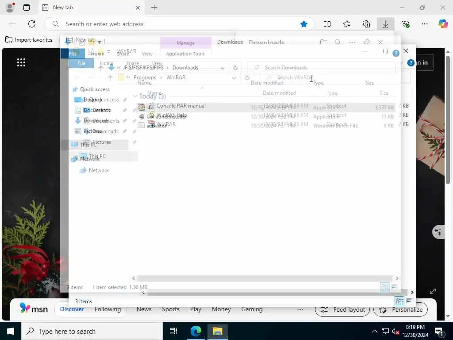Click the snowflake effect icon on the page

(x=438, y=232)
